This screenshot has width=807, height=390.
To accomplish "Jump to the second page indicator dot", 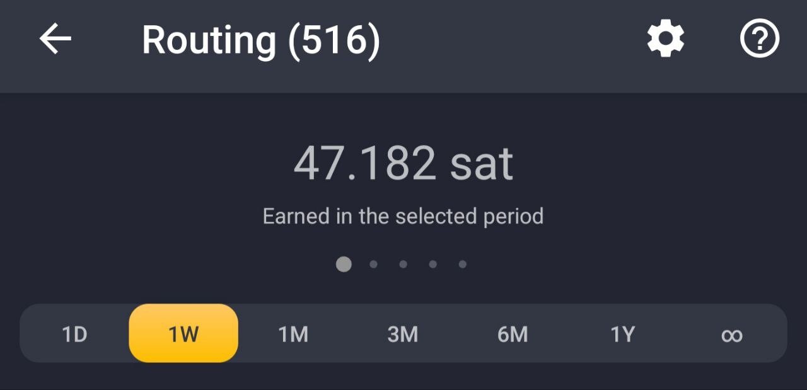I will [x=373, y=265].
